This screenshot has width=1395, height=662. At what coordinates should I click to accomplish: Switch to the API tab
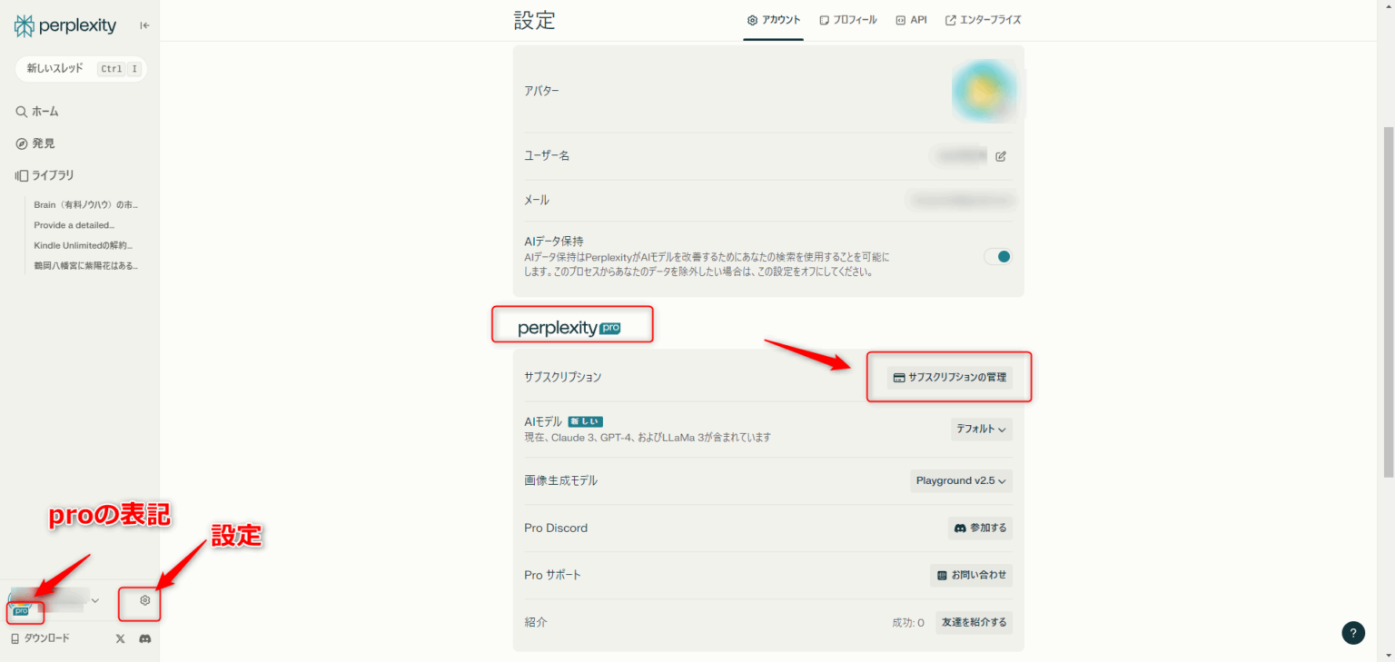[x=911, y=19]
